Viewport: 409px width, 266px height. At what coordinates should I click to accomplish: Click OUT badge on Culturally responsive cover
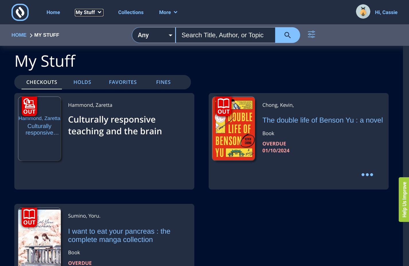coord(30,106)
